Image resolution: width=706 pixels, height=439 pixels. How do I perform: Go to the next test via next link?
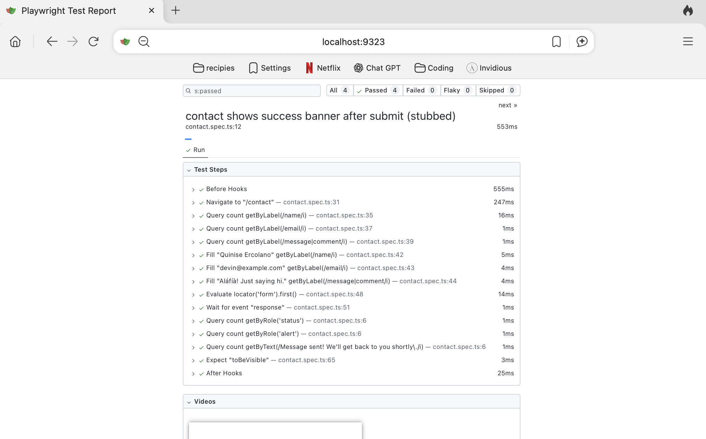[507, 105]
